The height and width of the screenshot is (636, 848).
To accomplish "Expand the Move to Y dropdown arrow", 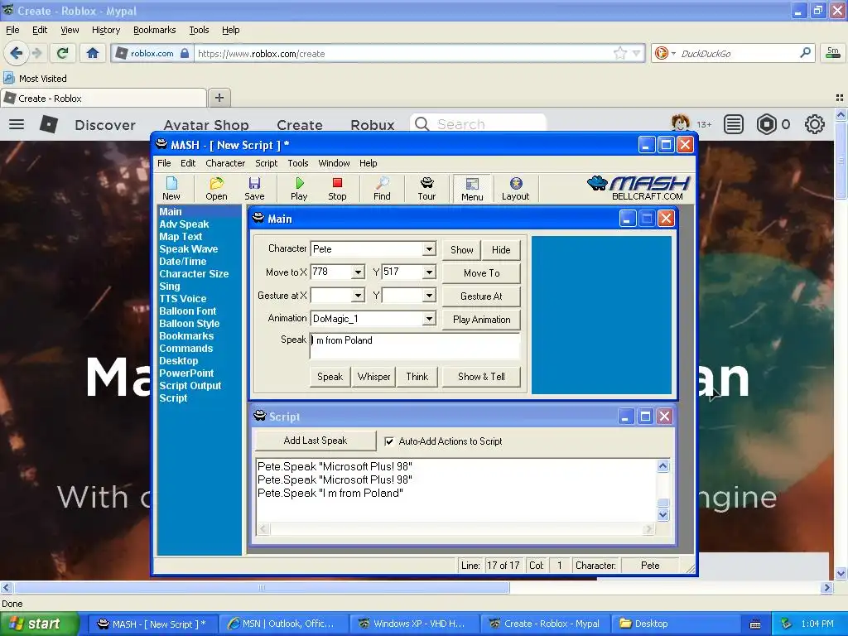I will point(429,272).
